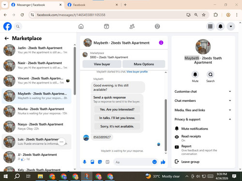
Task: Open Windows taskbar search
Action: (17, 176)
